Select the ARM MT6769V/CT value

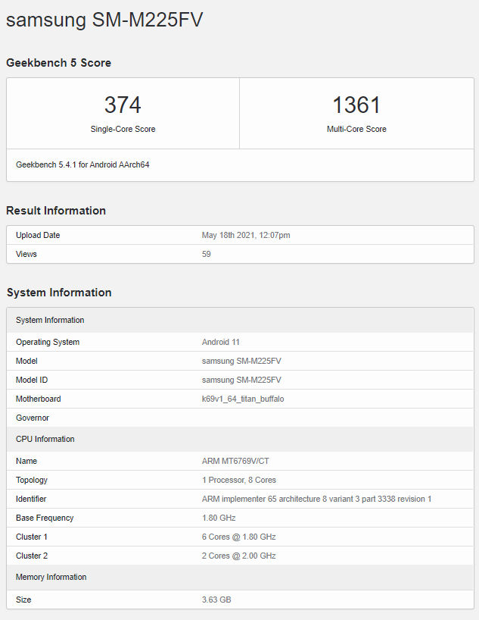235,461
